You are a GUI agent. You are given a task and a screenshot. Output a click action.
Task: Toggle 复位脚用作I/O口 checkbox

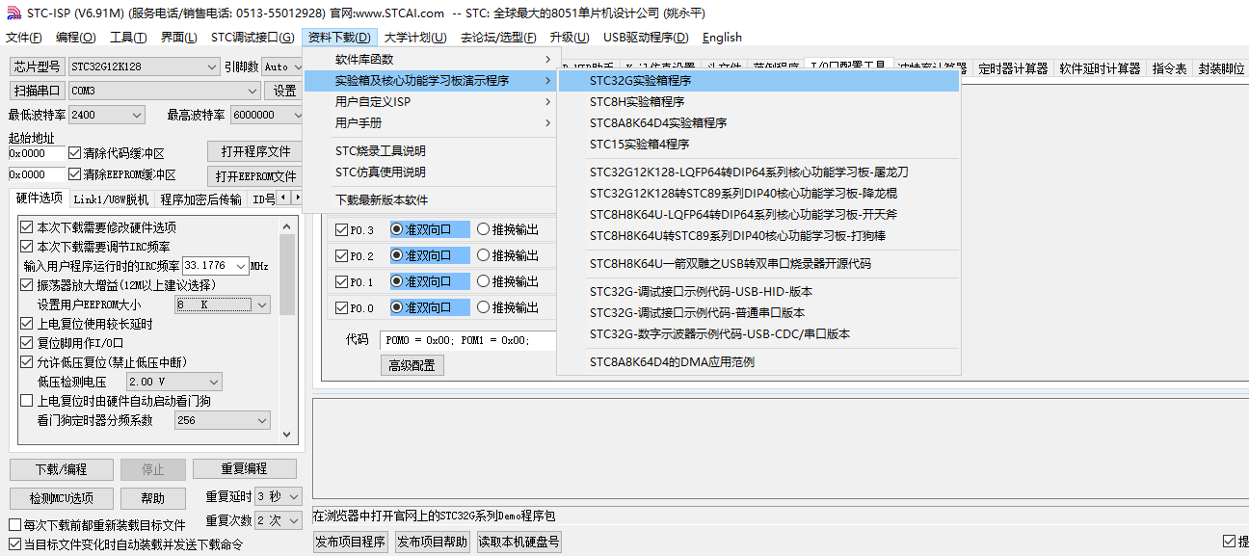[x=26, y=343]
